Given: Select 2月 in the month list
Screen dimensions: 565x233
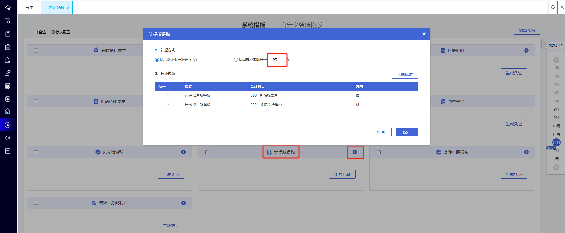Looking at the screenshot, I should [x=556, y=159].
